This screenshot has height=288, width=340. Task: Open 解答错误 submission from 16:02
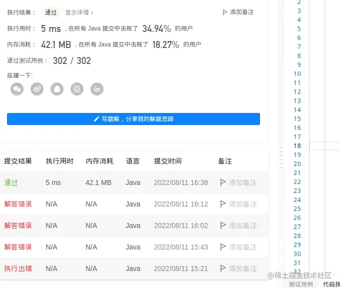coord(18,225)
